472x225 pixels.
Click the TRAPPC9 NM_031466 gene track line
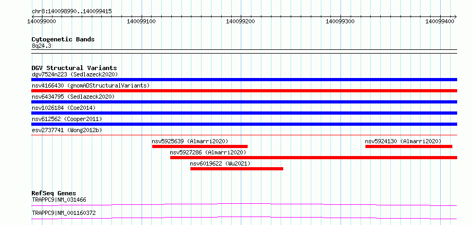point(244,204)
